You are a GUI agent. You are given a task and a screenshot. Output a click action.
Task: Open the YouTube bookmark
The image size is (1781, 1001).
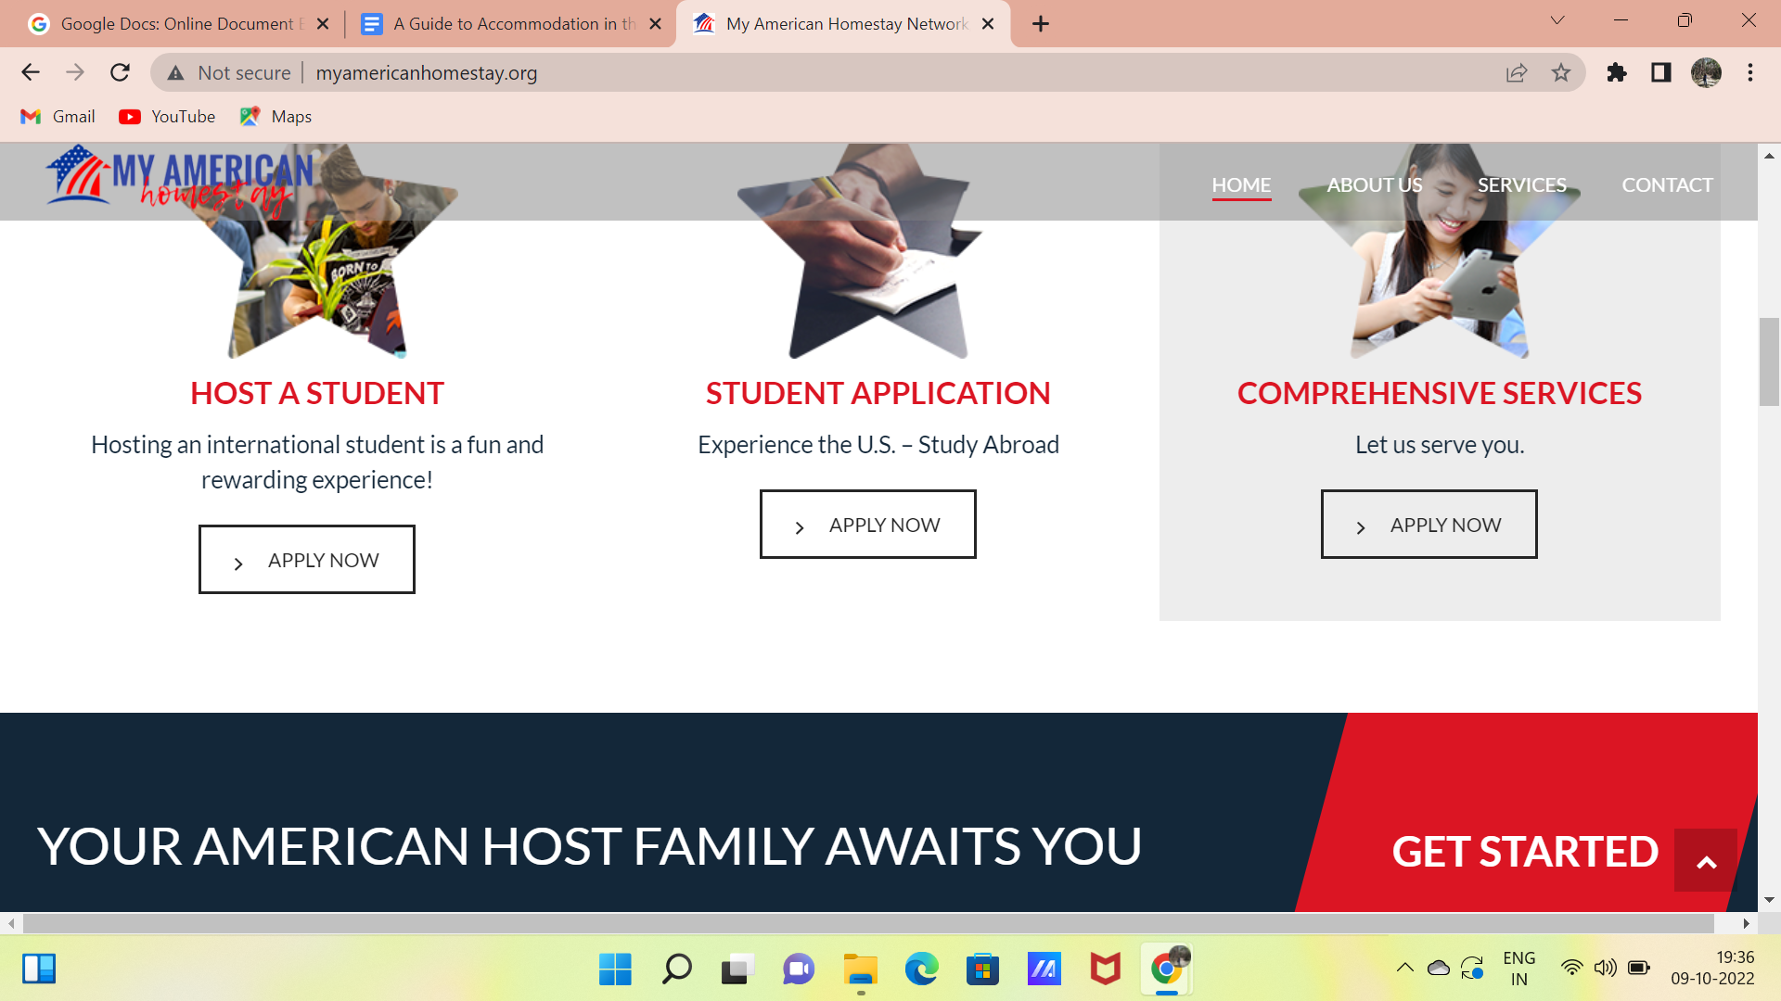(168, 117)
